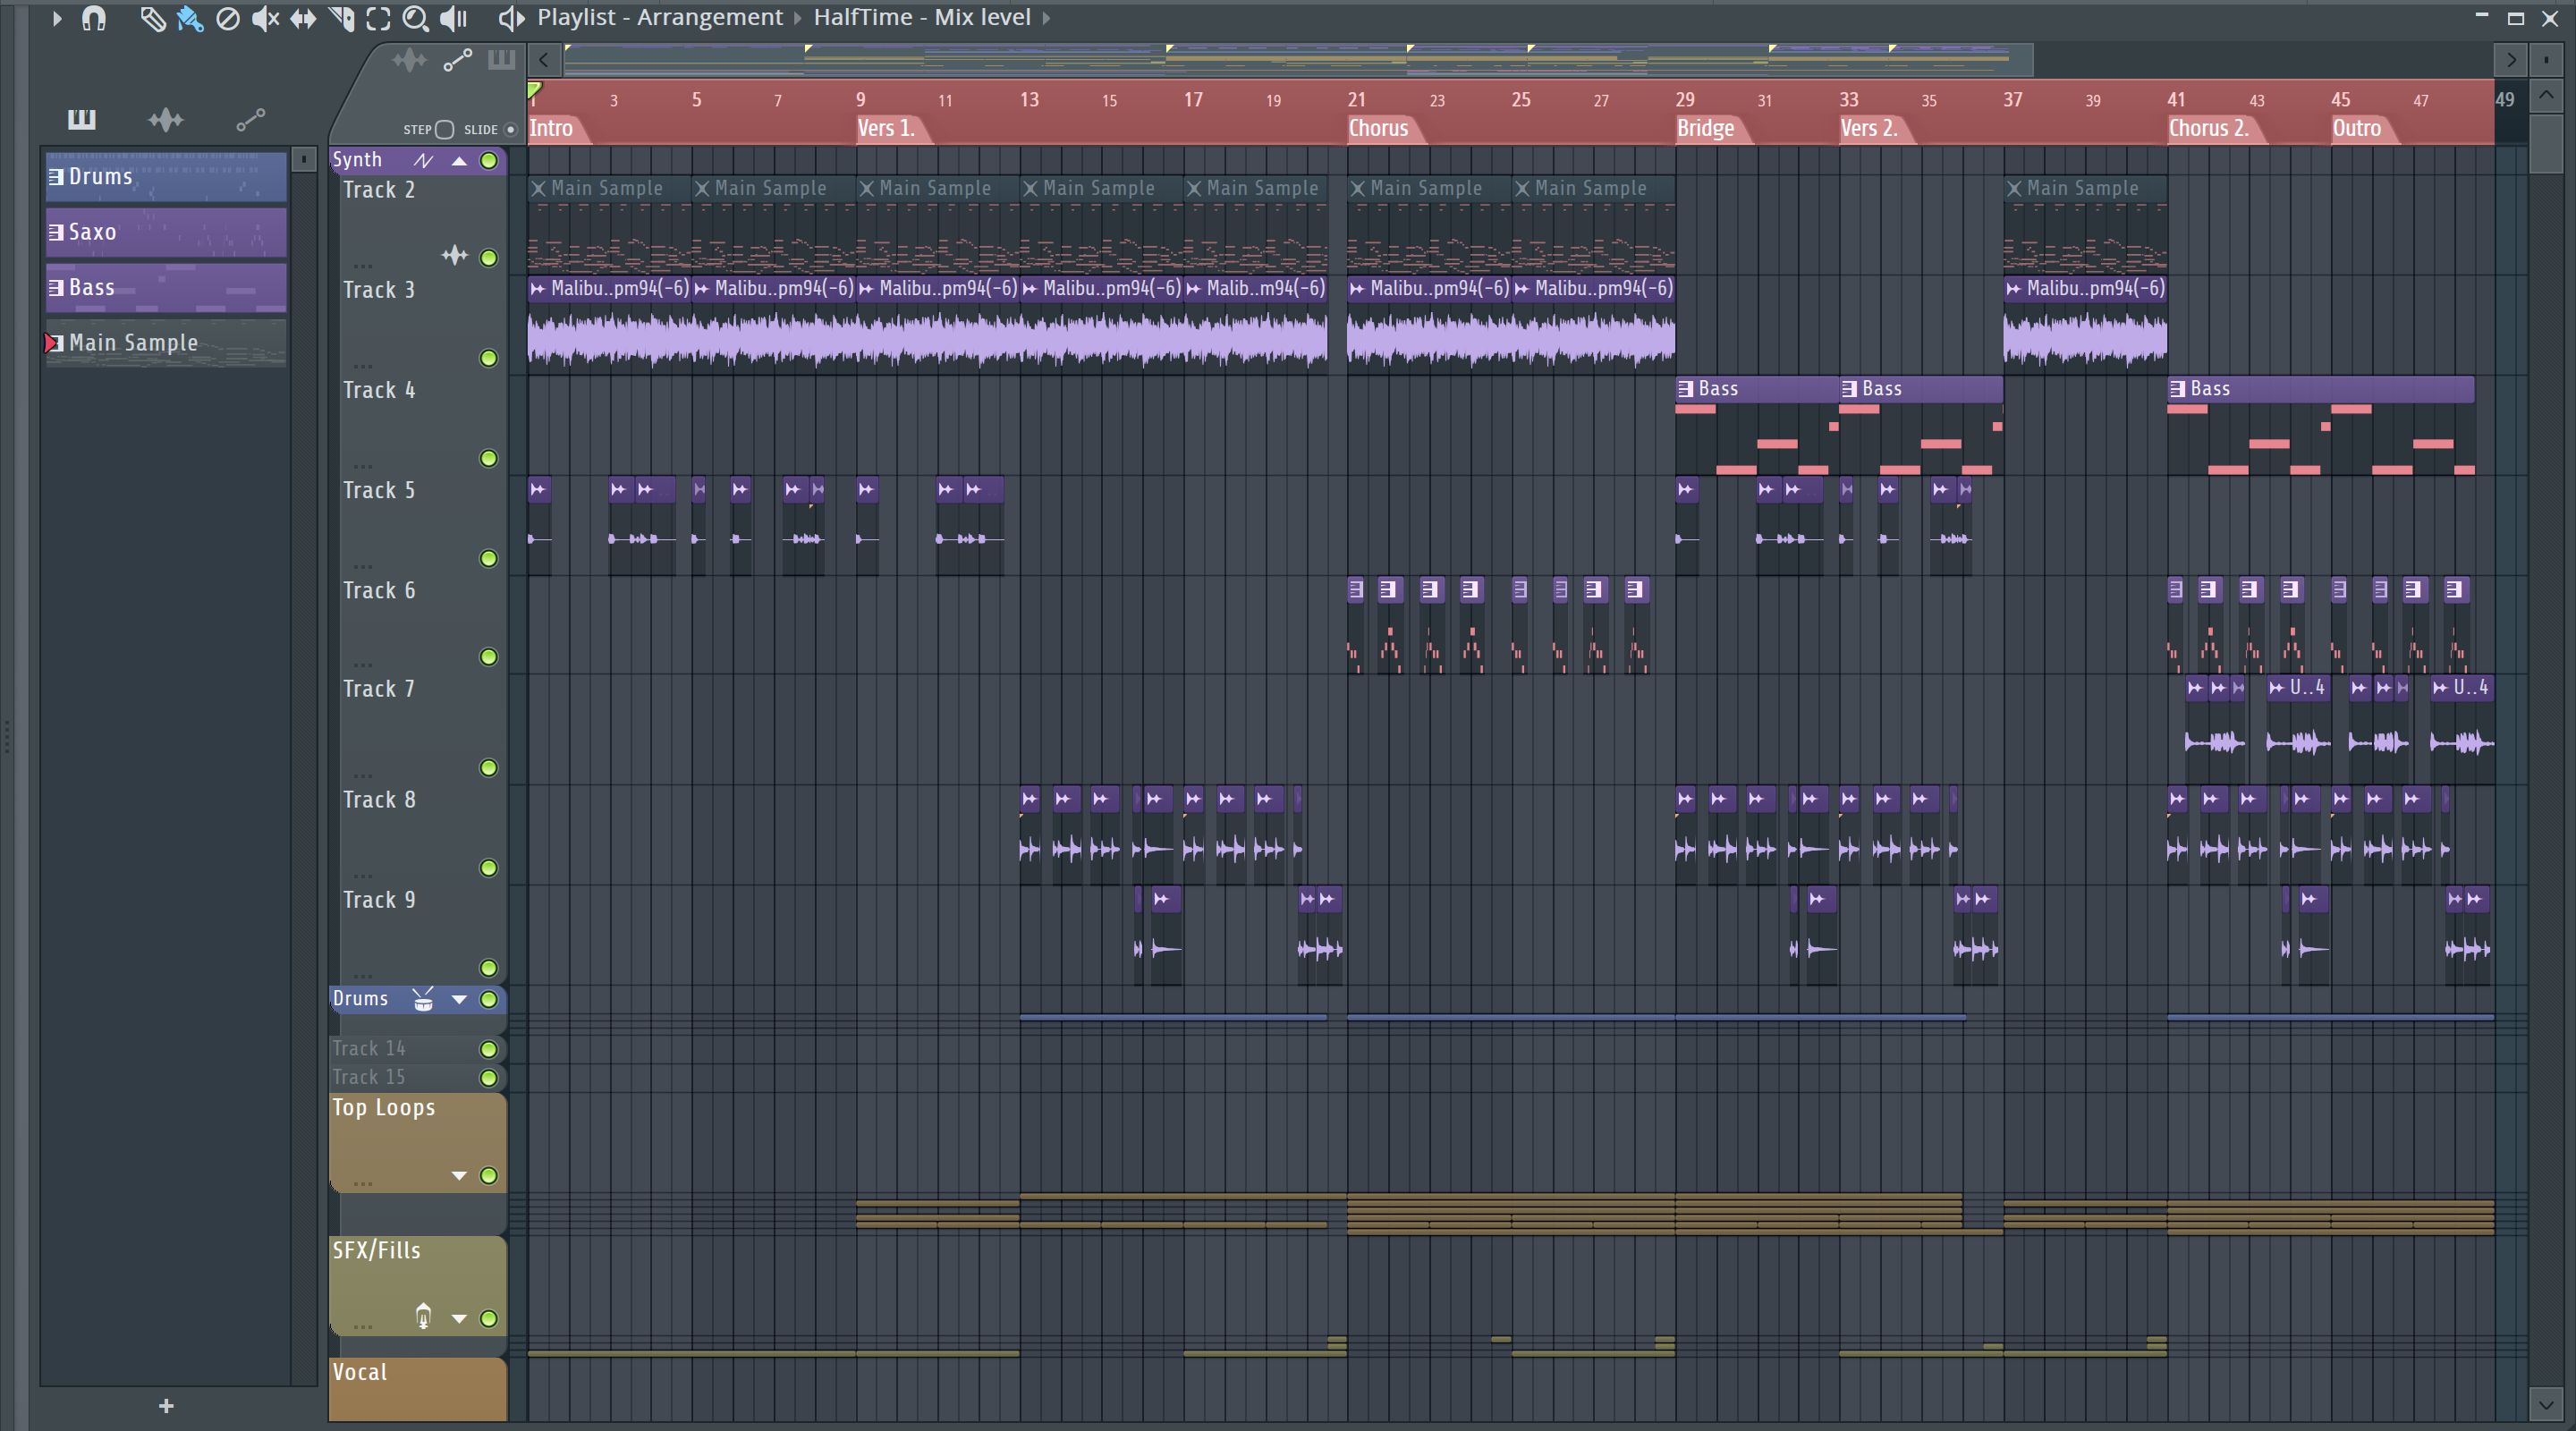Click the Drums track drum icon
Image resolution: width=2576 pixels, height=1431 pixels.
coord(423,999)
